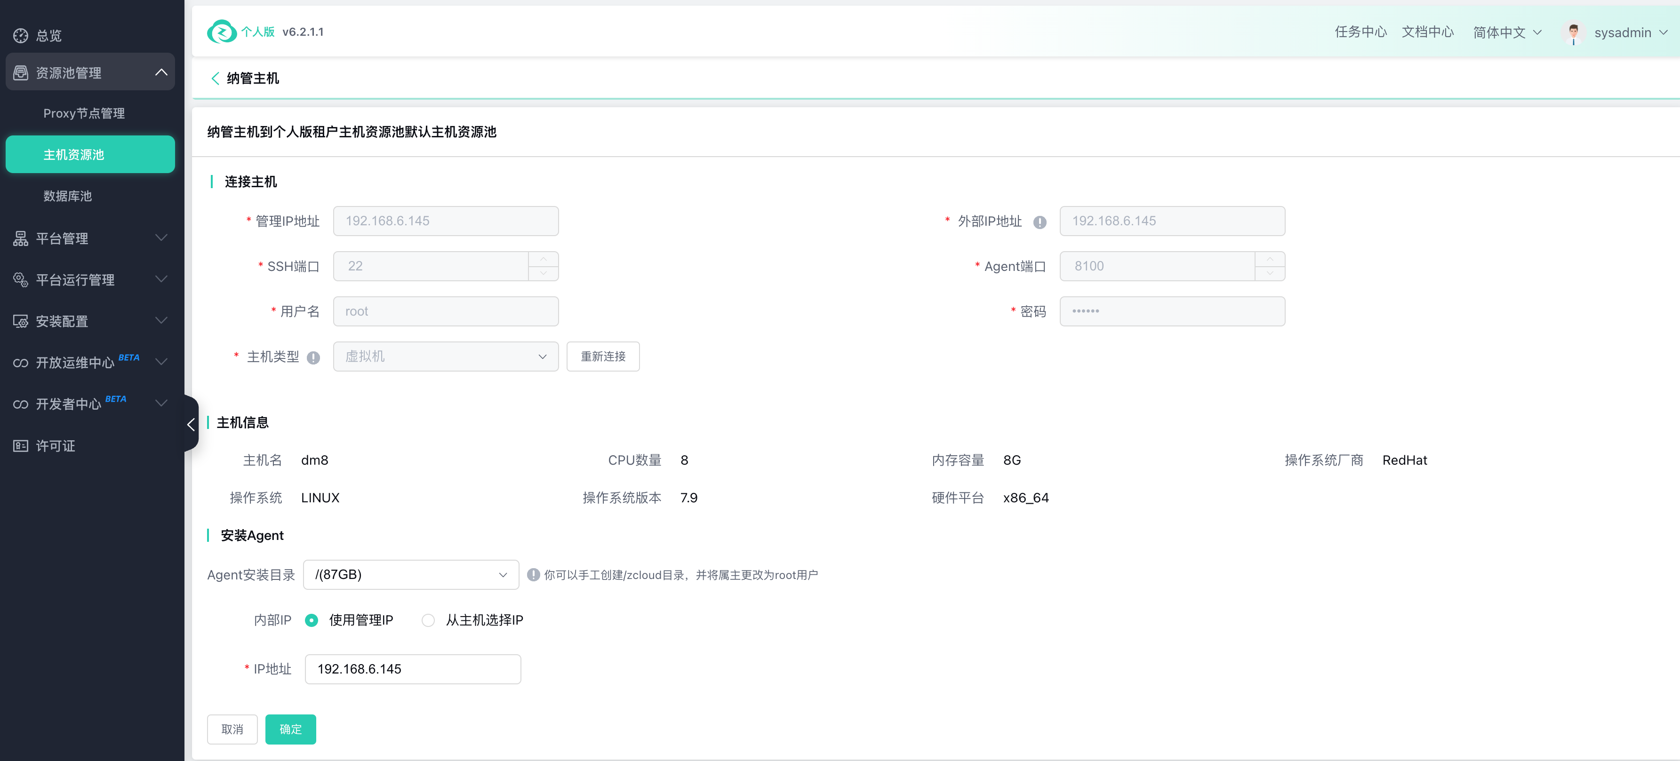Screen dimensions: 1680x761
Task: Click the sysadmin user avatar
Action: pos(1573,32)
